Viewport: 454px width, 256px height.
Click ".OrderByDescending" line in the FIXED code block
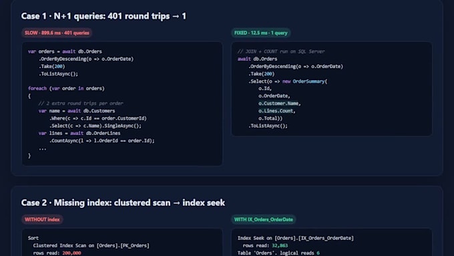tap(296, 66)
